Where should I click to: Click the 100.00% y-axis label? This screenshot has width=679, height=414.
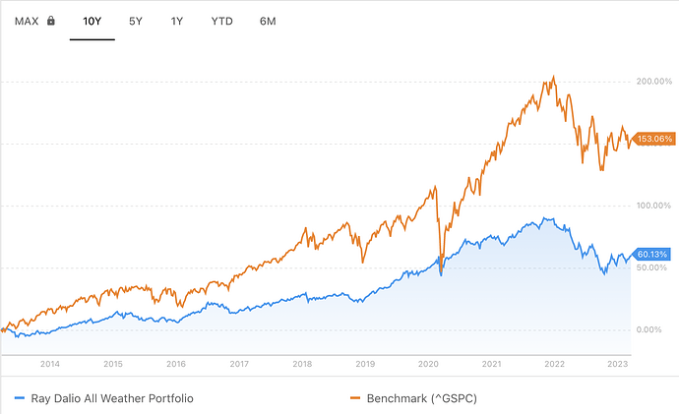(654, 206)
